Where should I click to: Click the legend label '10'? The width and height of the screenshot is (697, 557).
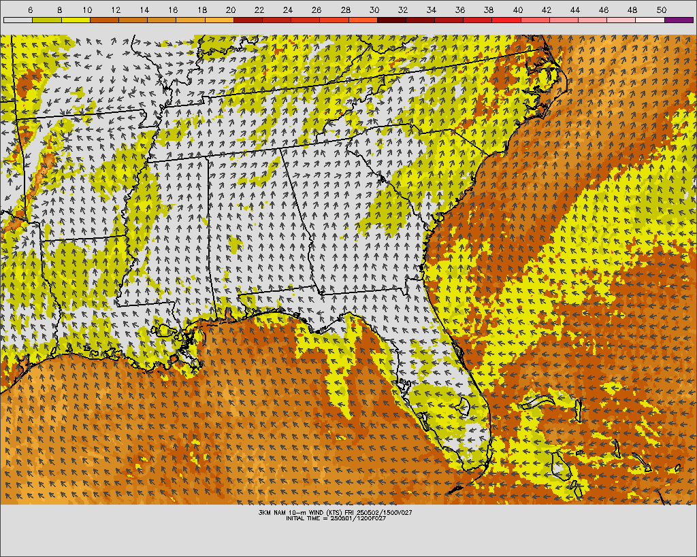(x=87, y=10)
